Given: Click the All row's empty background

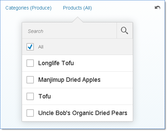Looking at the screenshot, I should tap(88, 47).
